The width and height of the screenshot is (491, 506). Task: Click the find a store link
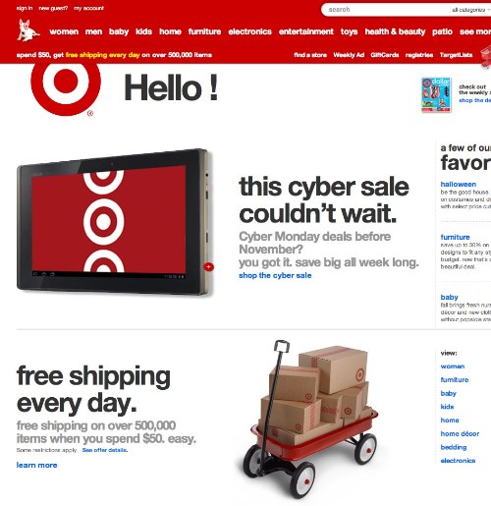point(310,55)
